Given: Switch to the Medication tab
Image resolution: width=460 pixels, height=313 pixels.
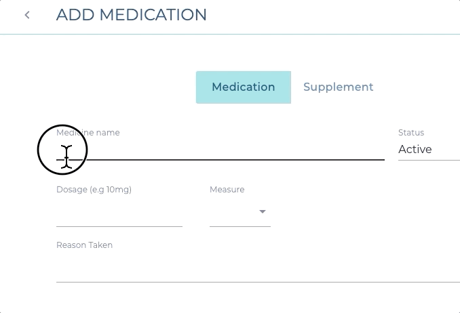Looking at the screenshot, I should click(x=243, y=87).
